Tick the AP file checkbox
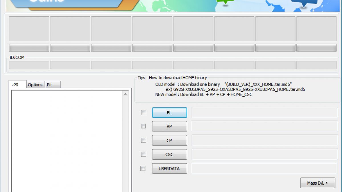This screenshot has width=342, height=192. click(143, 126)
